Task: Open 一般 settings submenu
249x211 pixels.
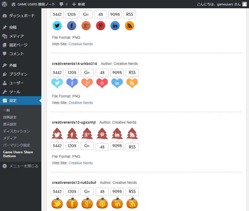Action: click(x=6, y=110)
